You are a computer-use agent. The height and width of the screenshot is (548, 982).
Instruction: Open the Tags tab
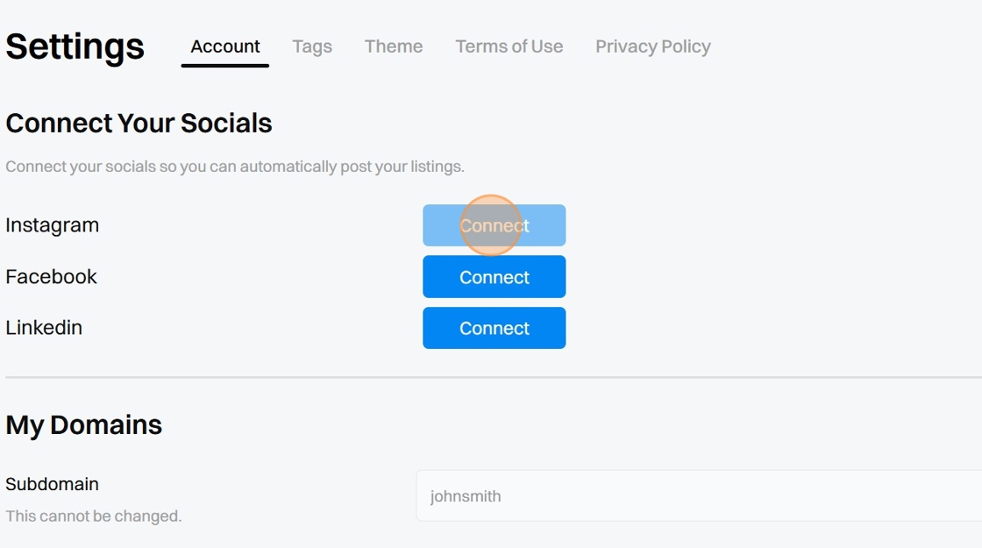pos(312,46)
